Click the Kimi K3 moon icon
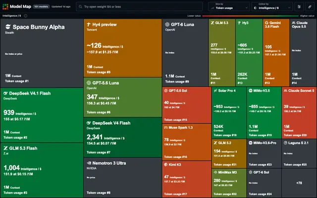This screenshot has width=317, height=198. 166,164
